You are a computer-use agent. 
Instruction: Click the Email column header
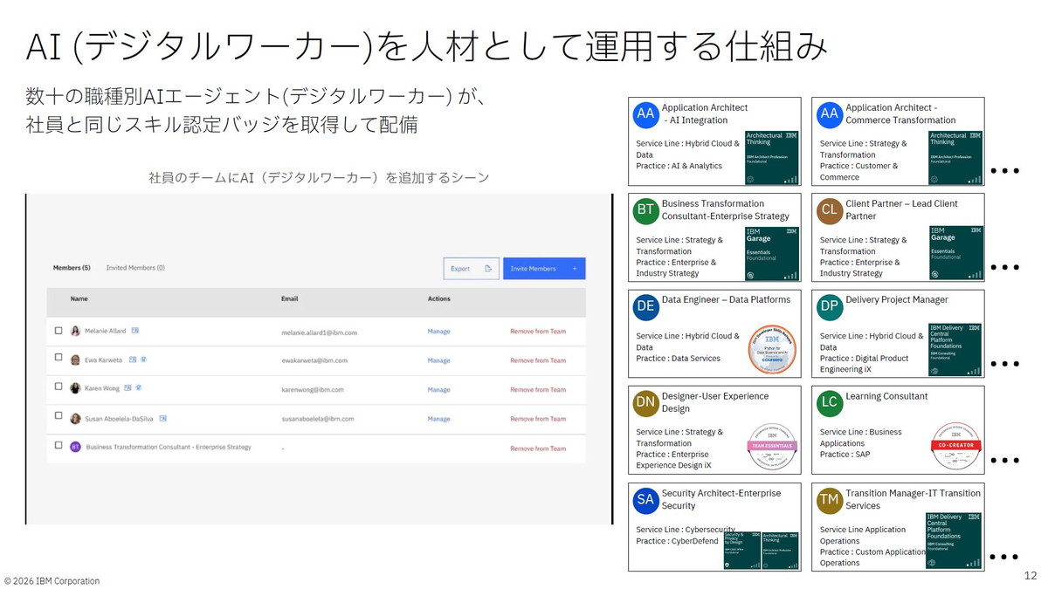290,299
